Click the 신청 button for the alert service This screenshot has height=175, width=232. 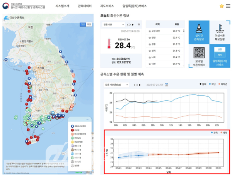coord(220,49)
